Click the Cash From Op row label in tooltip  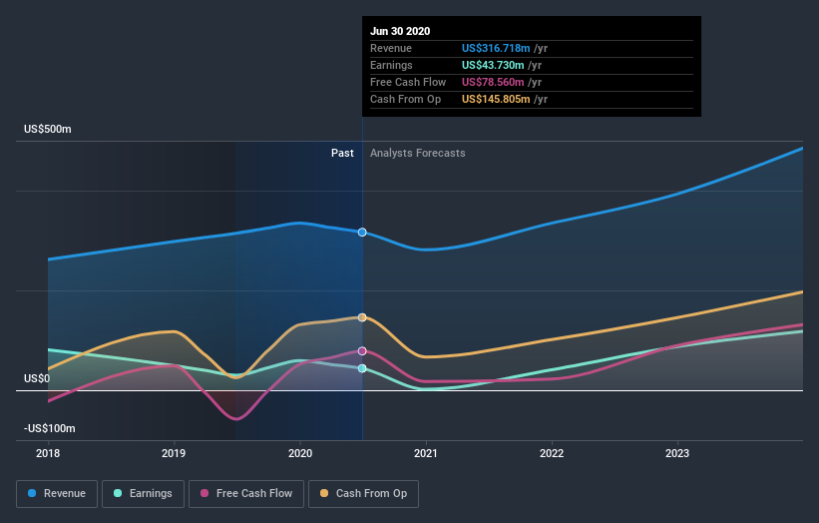405,99
